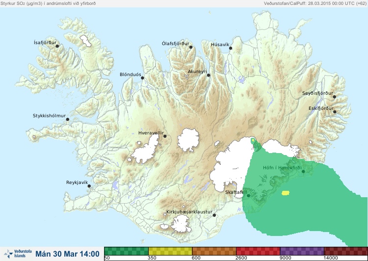Click the Veðurstofa Íslands logo
Screen dimensions: 368x261
pyautogui.click(x=18, y=254)
